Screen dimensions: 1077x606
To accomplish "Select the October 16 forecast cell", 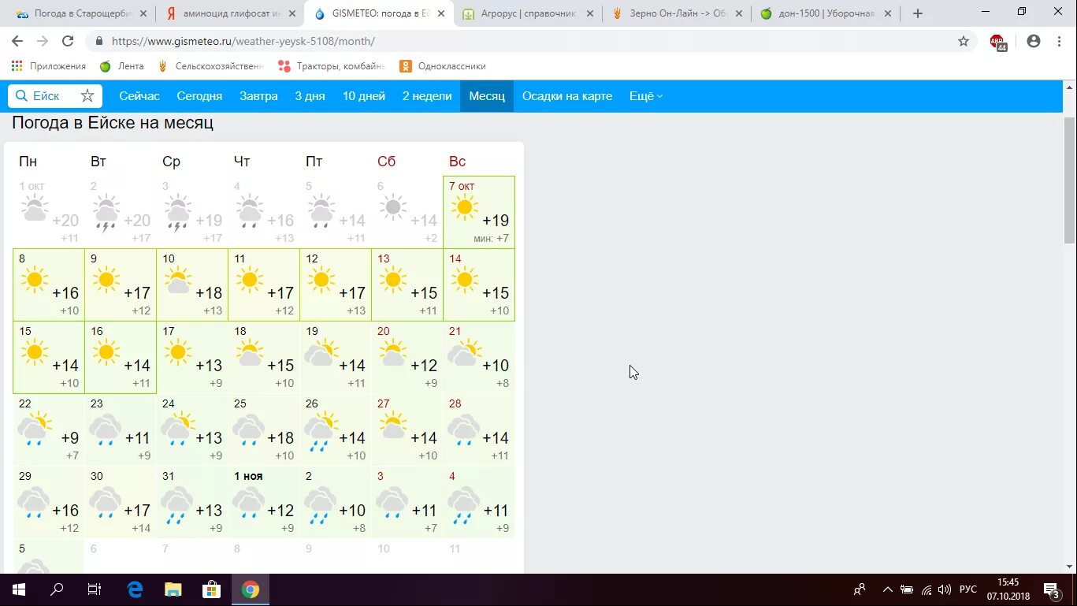I will (121, 357).
